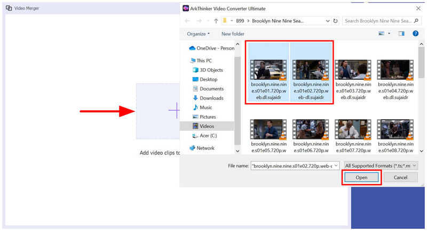Select the s01e03 video thumbnail

point(353,70)
